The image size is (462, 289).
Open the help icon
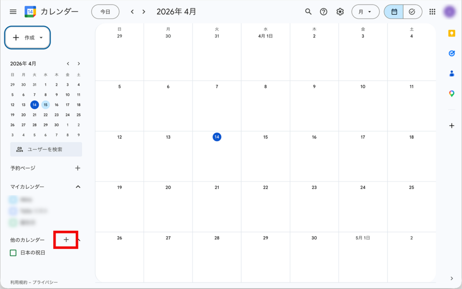(x=323, y=12)
